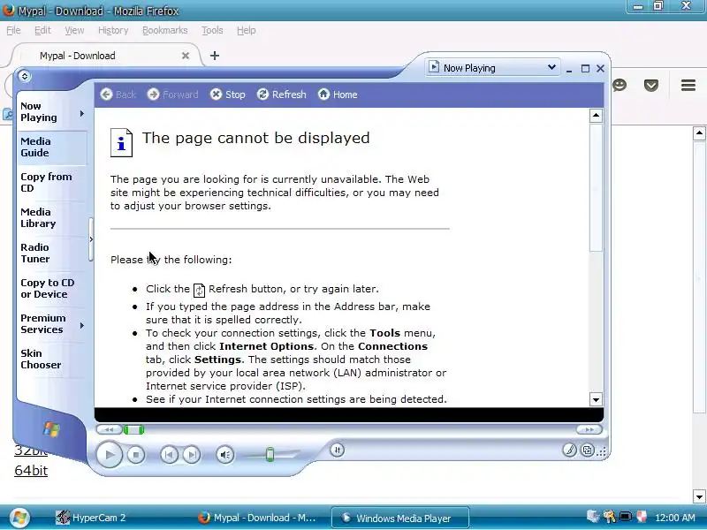707x530 pixels.
Task: Minimize the Media Player window
Action: [569, 69]
